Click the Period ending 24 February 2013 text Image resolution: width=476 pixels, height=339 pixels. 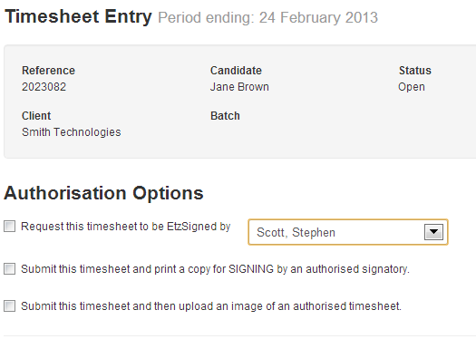[267, 17]
